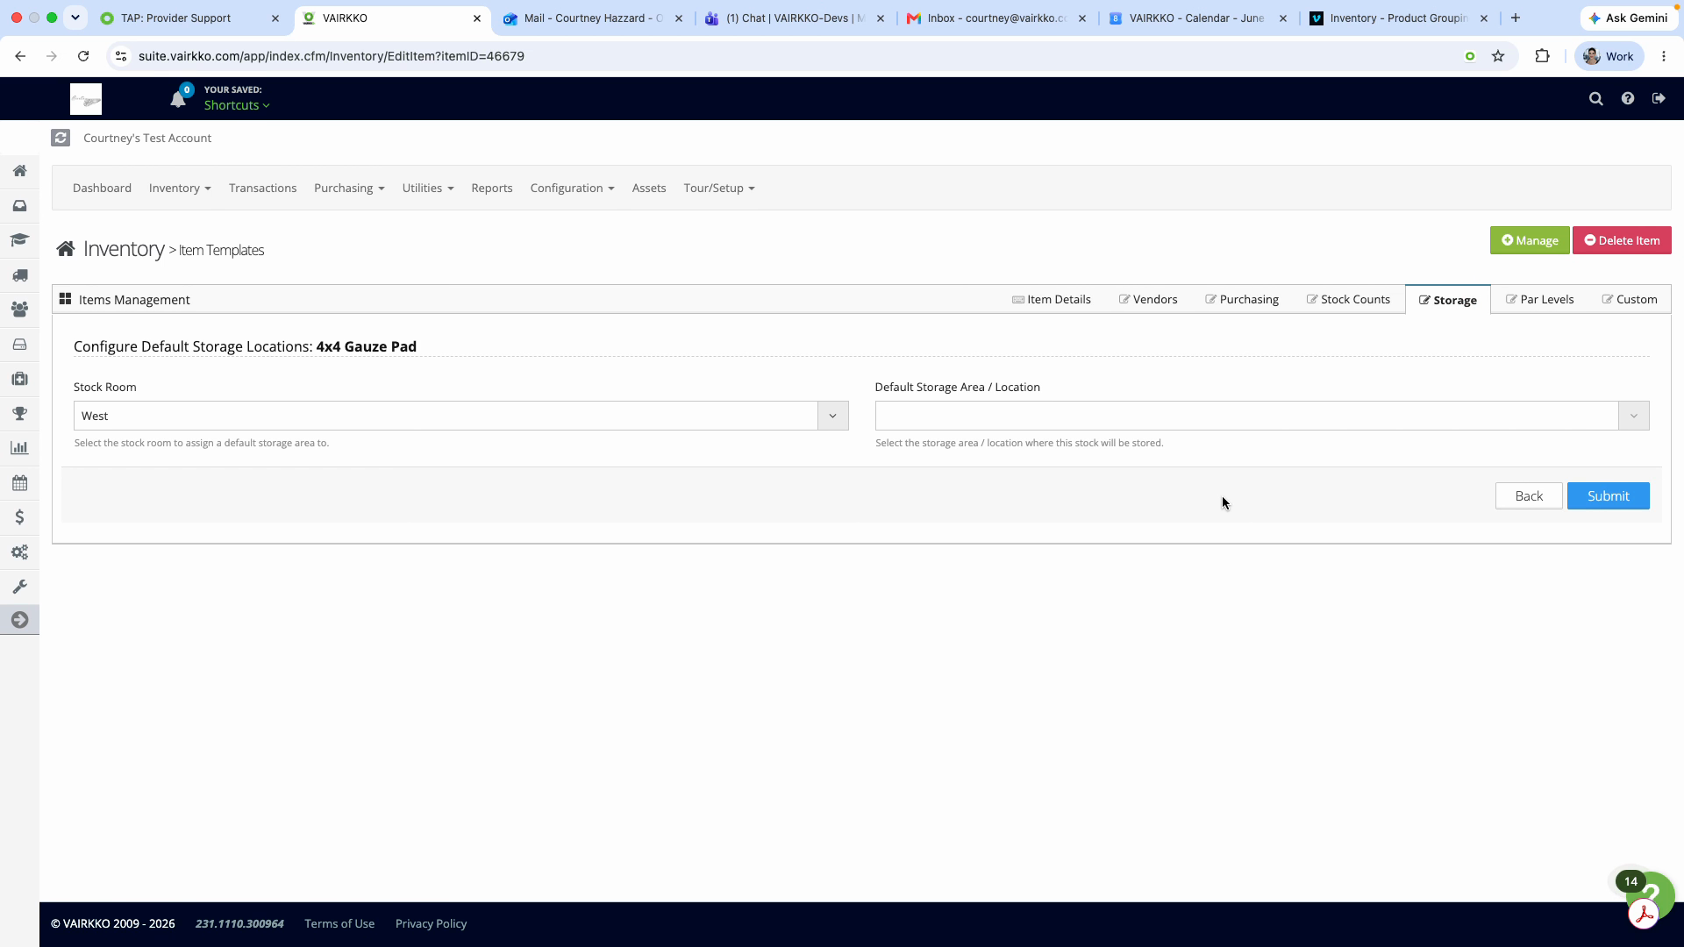This screenshot has height=947, width=1684.
Task: Click the notifications bell icon
Action: [178, 99]
